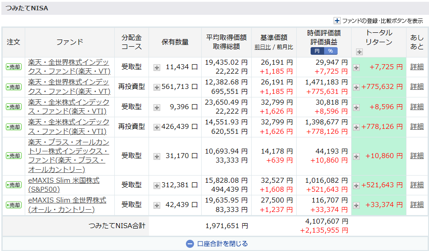Screen dimensions: 429x251
Task: Select 前月比 comparison in 基準価額 header
Action: click(285, 47)
